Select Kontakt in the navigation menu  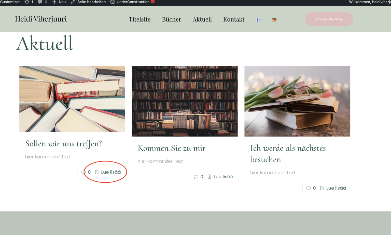234,19
